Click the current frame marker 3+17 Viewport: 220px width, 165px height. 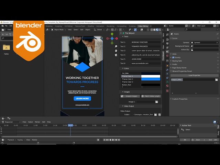(x=70, y=125)
